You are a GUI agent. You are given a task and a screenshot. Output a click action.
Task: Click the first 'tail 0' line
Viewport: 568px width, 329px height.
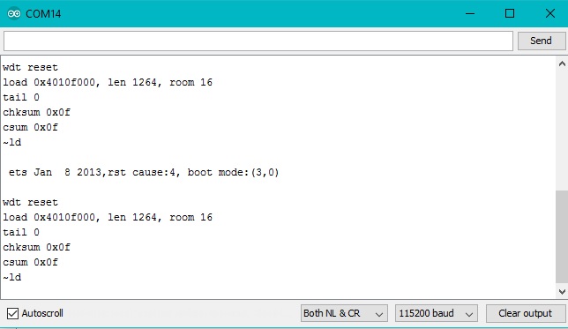coord(21,98)
